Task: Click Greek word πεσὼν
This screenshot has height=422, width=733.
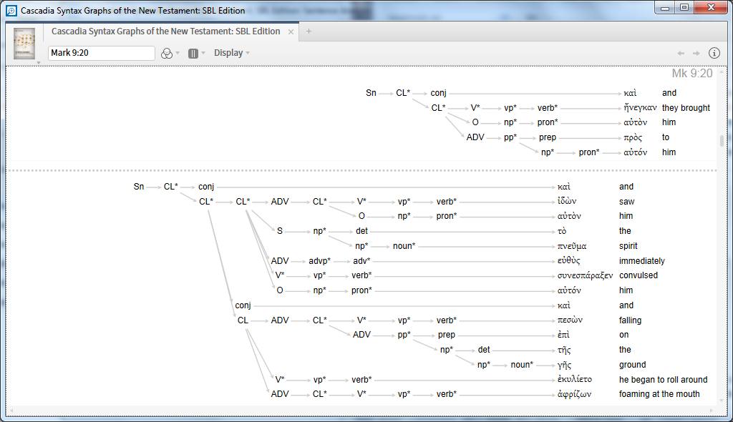Action: pyautogui.click(x=570, y=320)
